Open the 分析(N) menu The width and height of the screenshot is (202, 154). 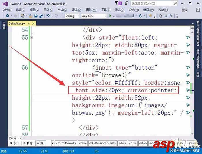pyautogui.click(x=134, y=10)
